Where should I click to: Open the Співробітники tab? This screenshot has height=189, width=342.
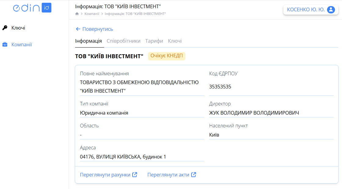pyautogui.click(x=123, y=41)
